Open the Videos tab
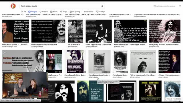This screenshot has height=103, width=183. pos(44,12)
